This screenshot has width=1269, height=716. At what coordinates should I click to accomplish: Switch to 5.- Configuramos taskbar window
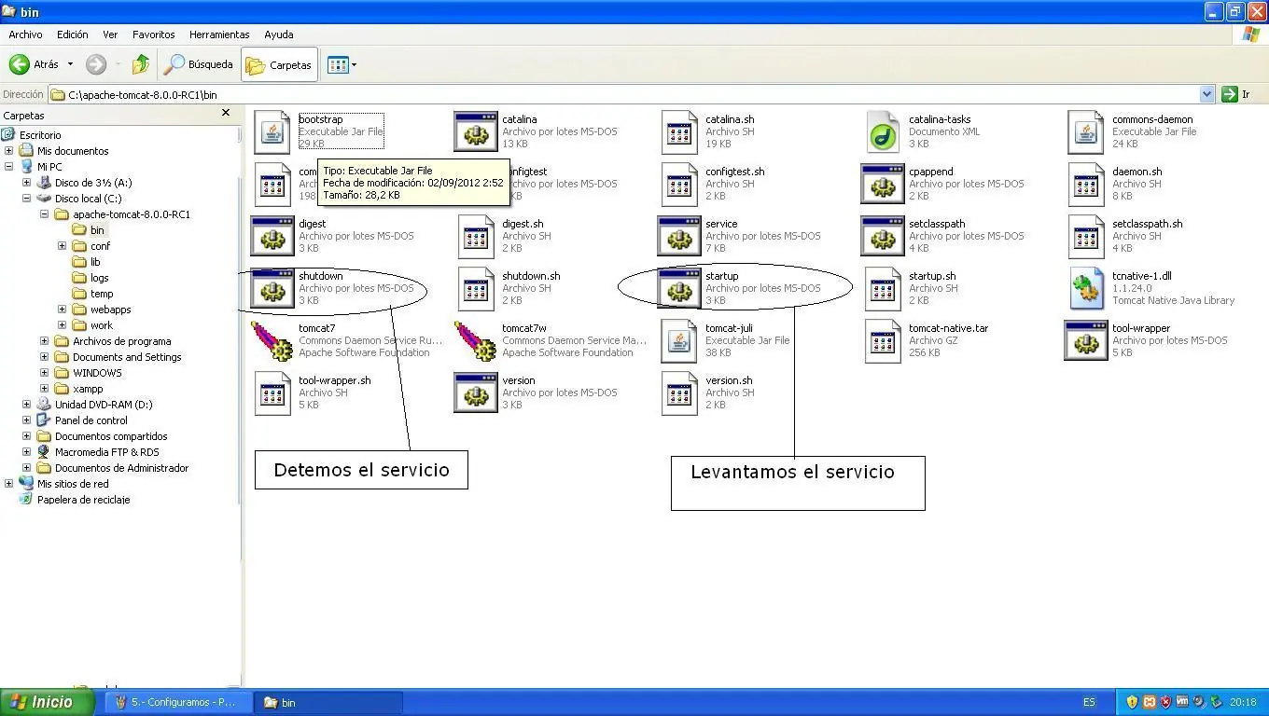click(178, 702)
